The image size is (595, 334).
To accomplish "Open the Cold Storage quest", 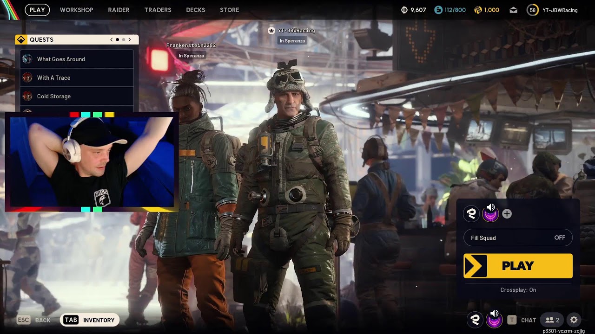I will click(x=77, y=96).
